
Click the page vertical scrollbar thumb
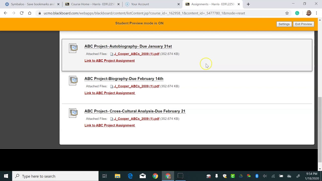320,129
